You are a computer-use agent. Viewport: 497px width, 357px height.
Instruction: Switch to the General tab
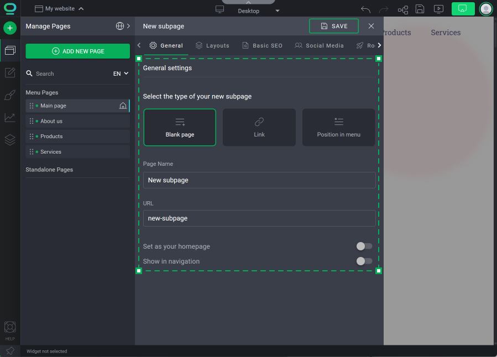[x=166, y=46]
